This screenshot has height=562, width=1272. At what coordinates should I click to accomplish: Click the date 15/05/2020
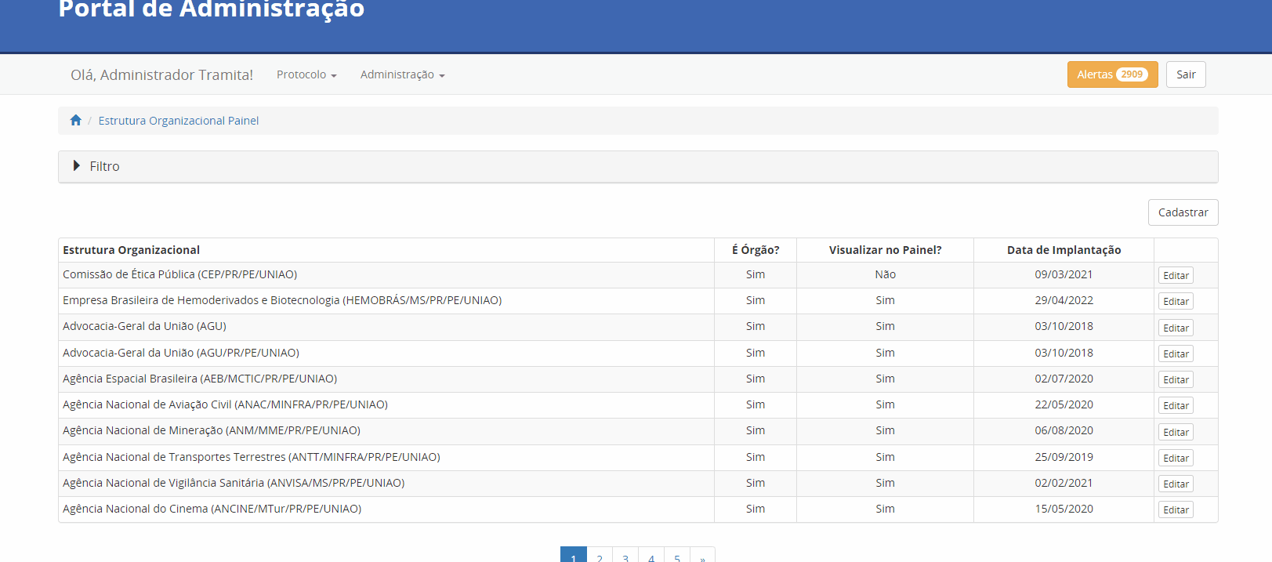(1064, 509)
